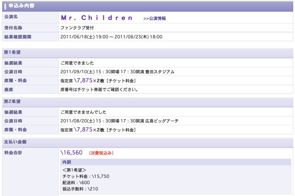Open the 公演情報 link
The width and height of the screenshot is (295, 196).
coord(155,18)
